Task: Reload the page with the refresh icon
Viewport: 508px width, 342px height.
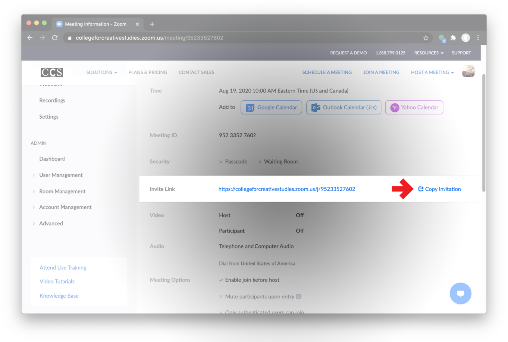Action: click(55, 37)
